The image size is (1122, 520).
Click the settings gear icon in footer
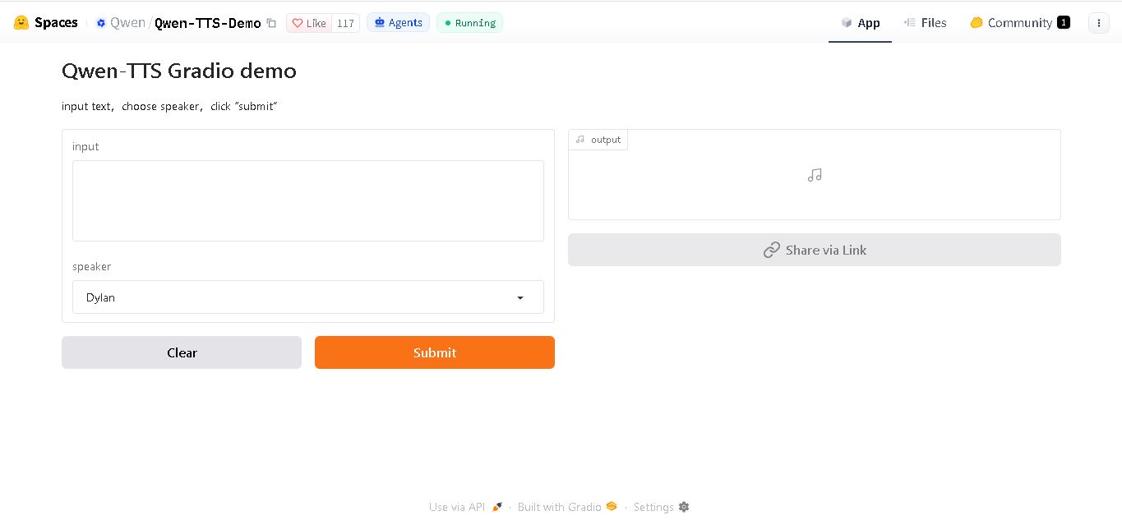[684, 507]
